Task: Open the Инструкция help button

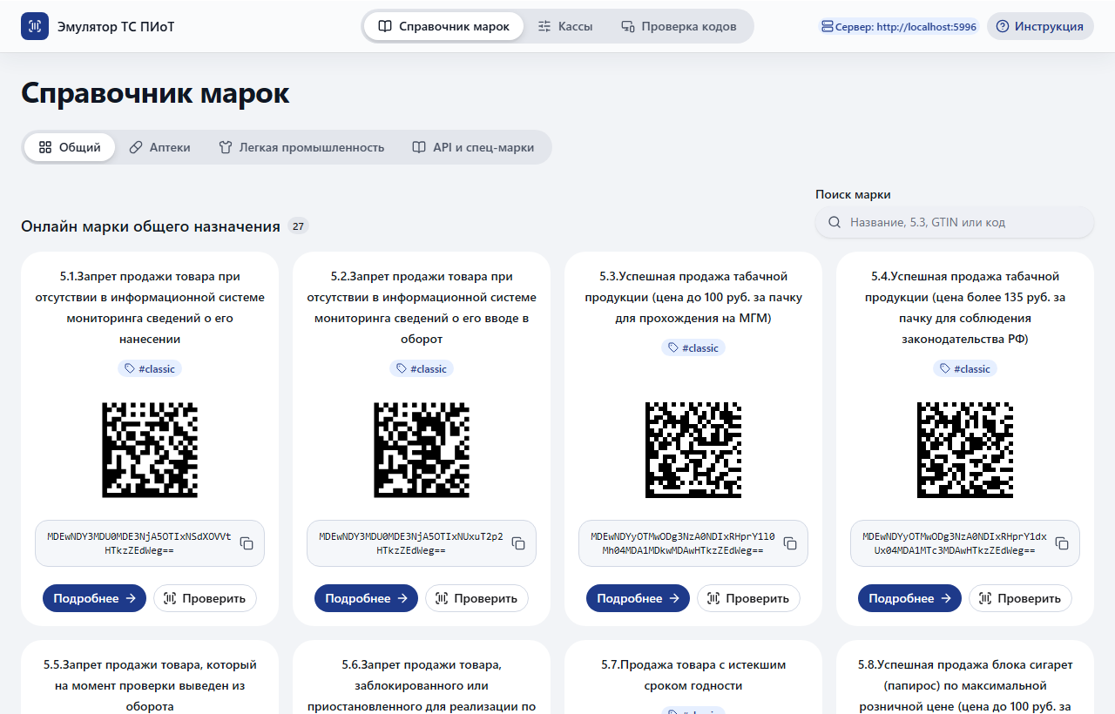Action: [1040, 26]
